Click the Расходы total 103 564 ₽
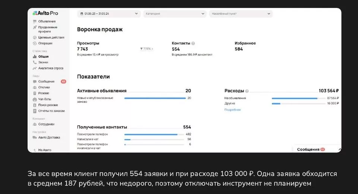 point(329,91)
